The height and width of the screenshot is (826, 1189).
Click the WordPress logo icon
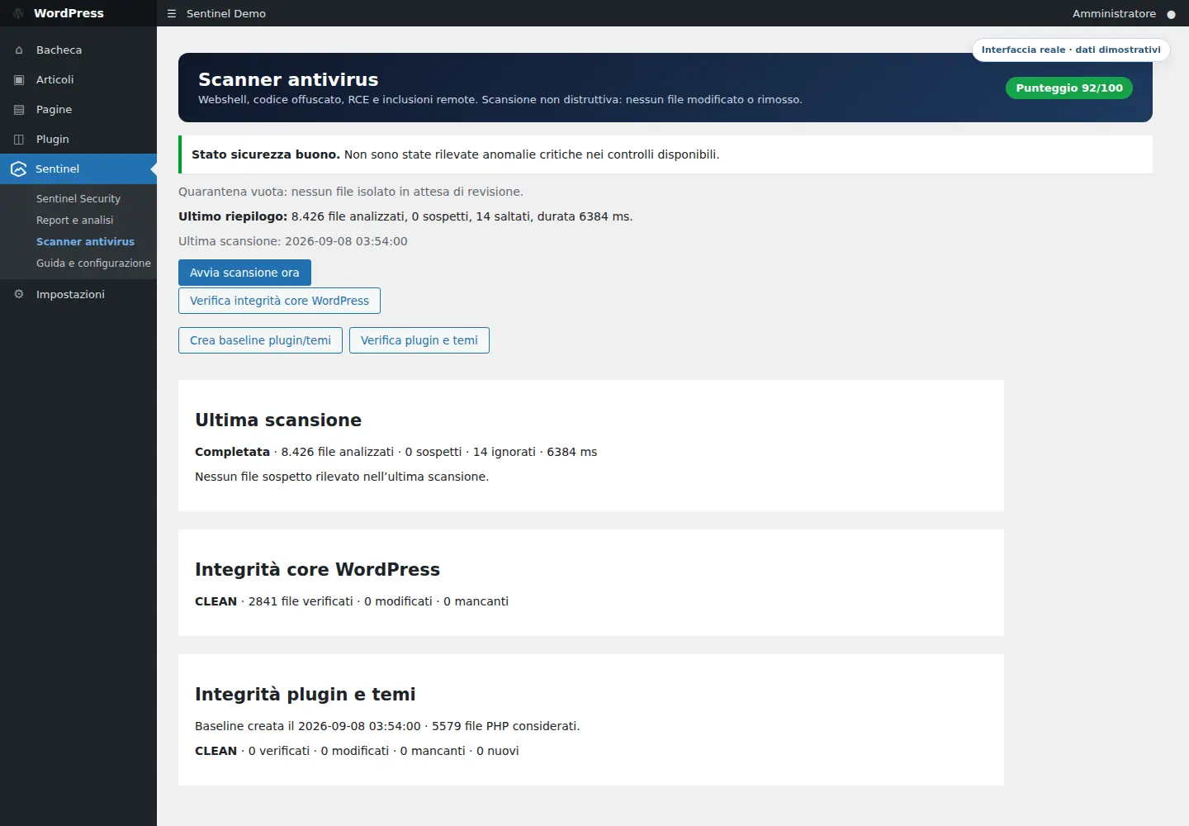click(18, 13)
